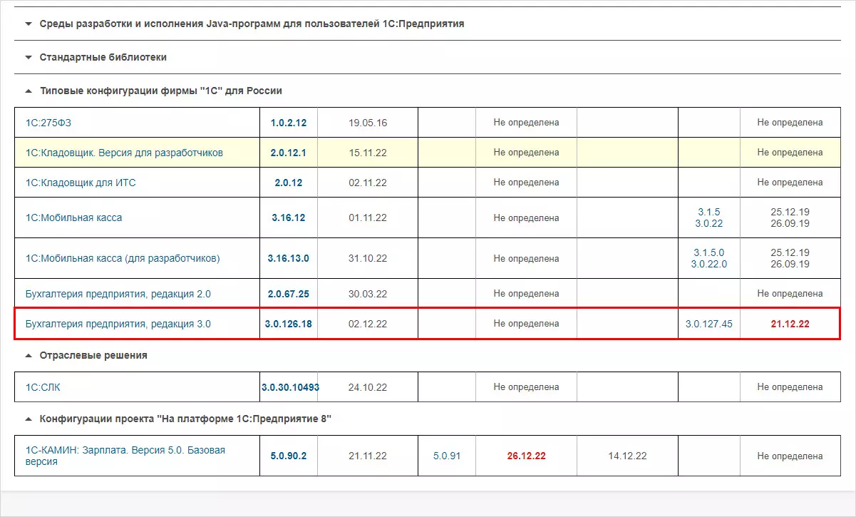Open the 1С:СЛК link
Viewport: 856px width, 517px height.
[x=43, y=387]
